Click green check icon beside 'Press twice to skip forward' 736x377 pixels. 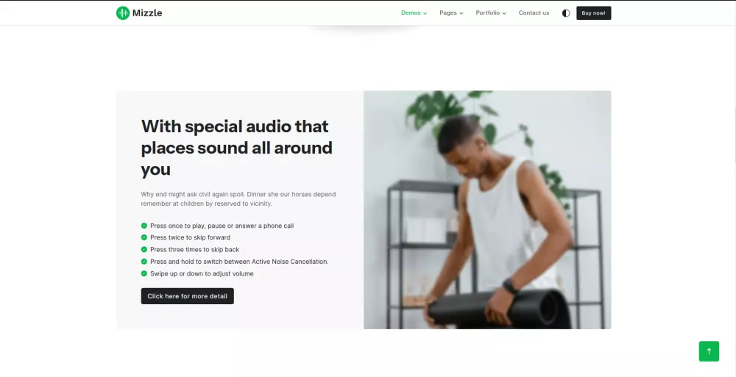point(144,237)
